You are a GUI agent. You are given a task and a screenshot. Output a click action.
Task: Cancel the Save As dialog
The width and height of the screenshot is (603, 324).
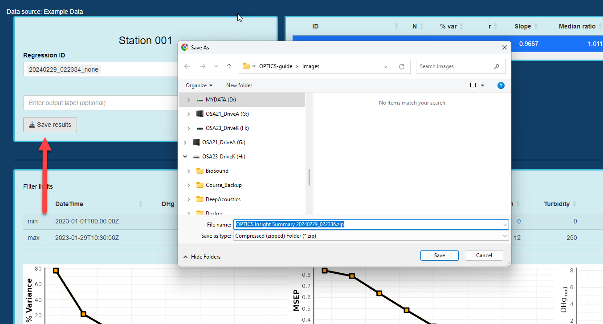(484, 255)
